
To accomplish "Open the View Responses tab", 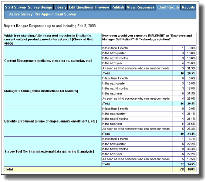I will pyautogui.click(x=141, y=7).
